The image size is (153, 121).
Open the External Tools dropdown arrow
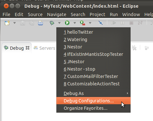tap(90, 23)
